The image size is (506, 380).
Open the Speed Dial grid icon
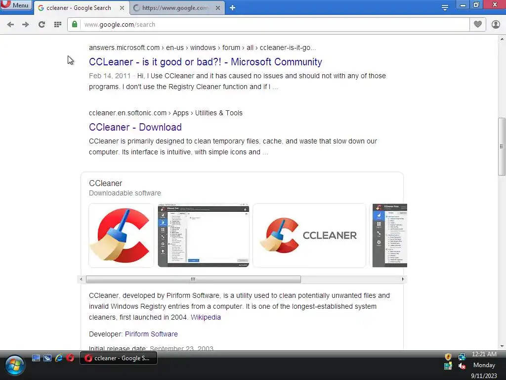58,25
